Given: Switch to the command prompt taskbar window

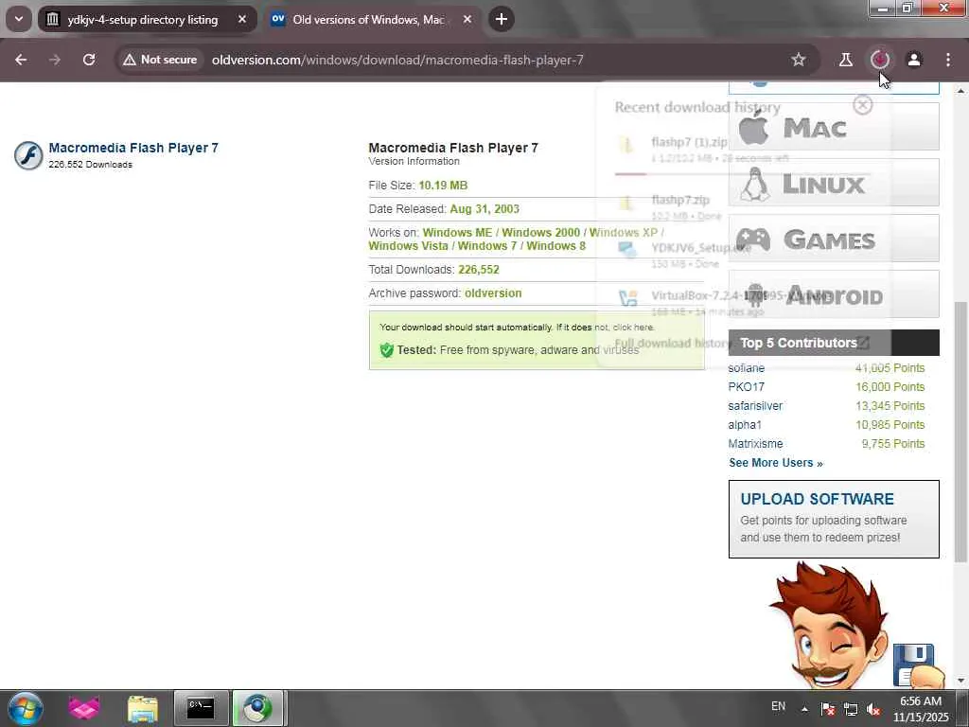Looking at the screenshot, I should tap(201, 708).
